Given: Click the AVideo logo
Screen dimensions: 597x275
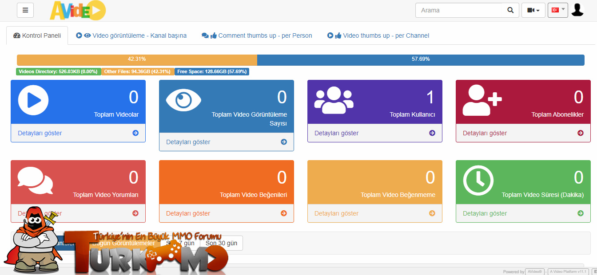Looking at the screenshot, I should (x=78, y=10).
